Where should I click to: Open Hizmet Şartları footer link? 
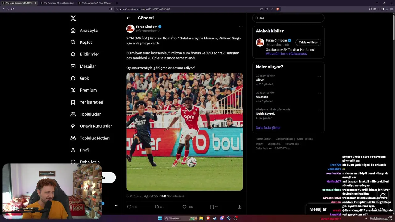point(263,139)
